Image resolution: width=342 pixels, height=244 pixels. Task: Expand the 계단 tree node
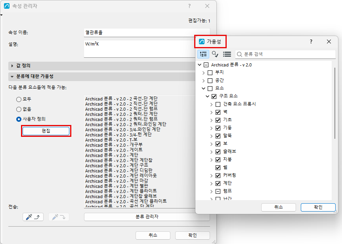pos(211,183)
